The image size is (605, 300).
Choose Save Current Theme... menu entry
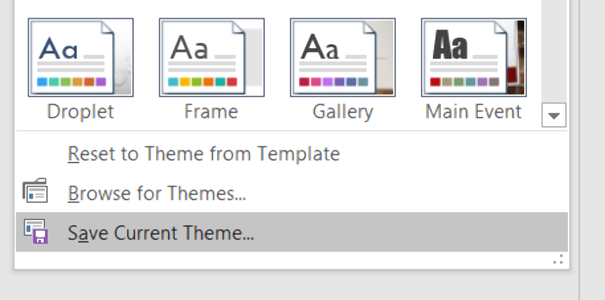click(161, 232)
